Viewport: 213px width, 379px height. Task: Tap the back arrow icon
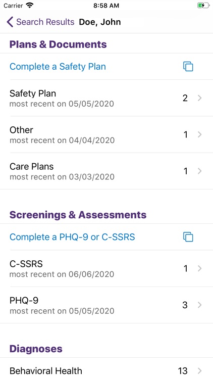click(x=10, y=22)
